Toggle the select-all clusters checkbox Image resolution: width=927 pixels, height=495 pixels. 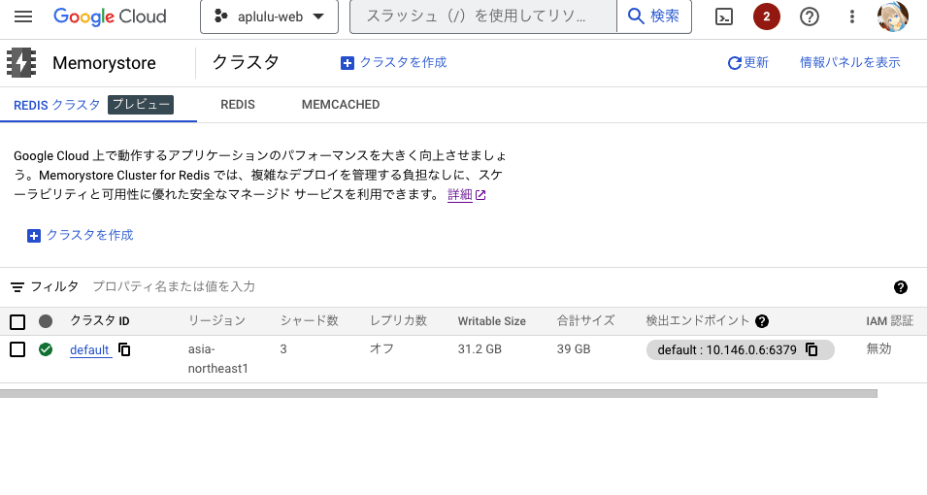point(17,321)
